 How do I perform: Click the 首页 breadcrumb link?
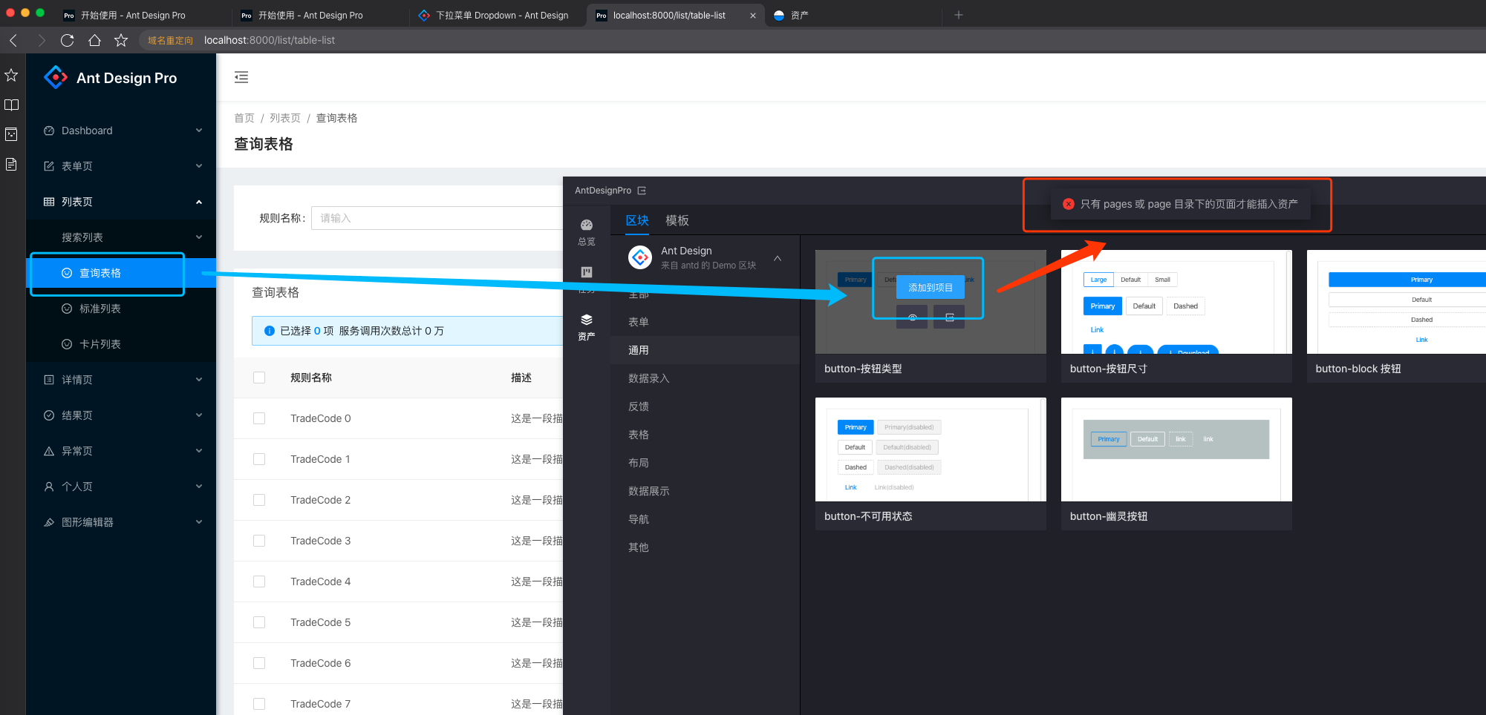244,118
